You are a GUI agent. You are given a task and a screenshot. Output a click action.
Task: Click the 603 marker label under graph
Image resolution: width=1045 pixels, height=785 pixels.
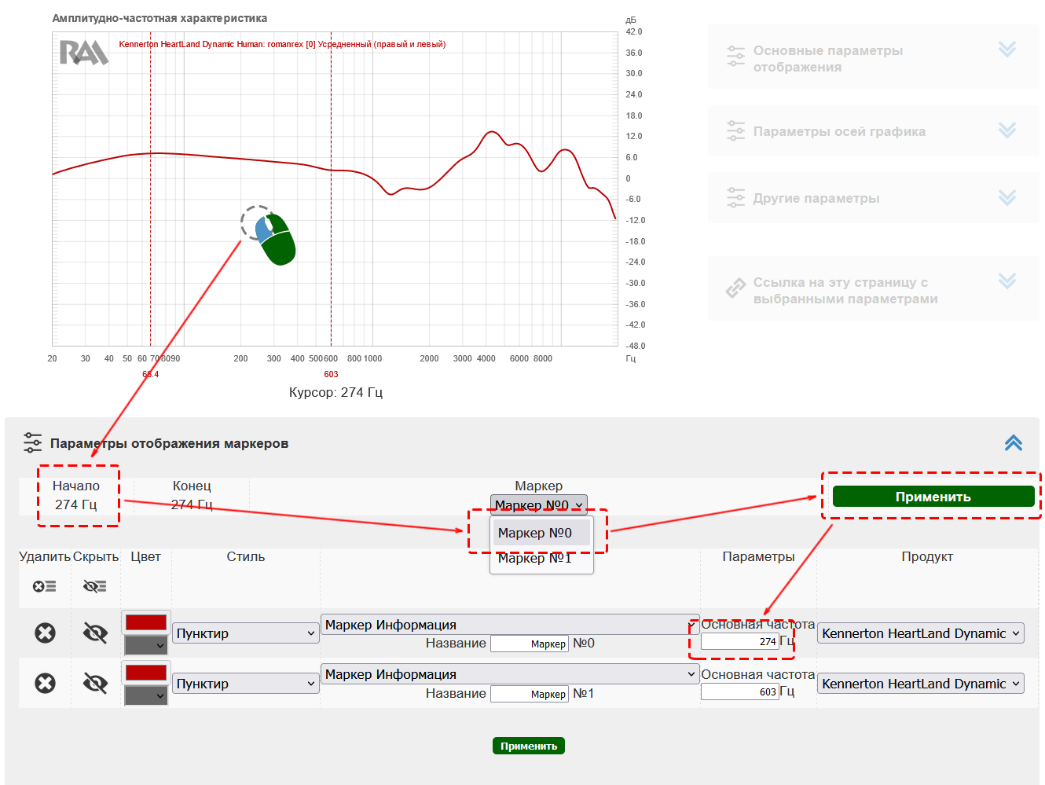pyautogui.click(x=331, y=374)
